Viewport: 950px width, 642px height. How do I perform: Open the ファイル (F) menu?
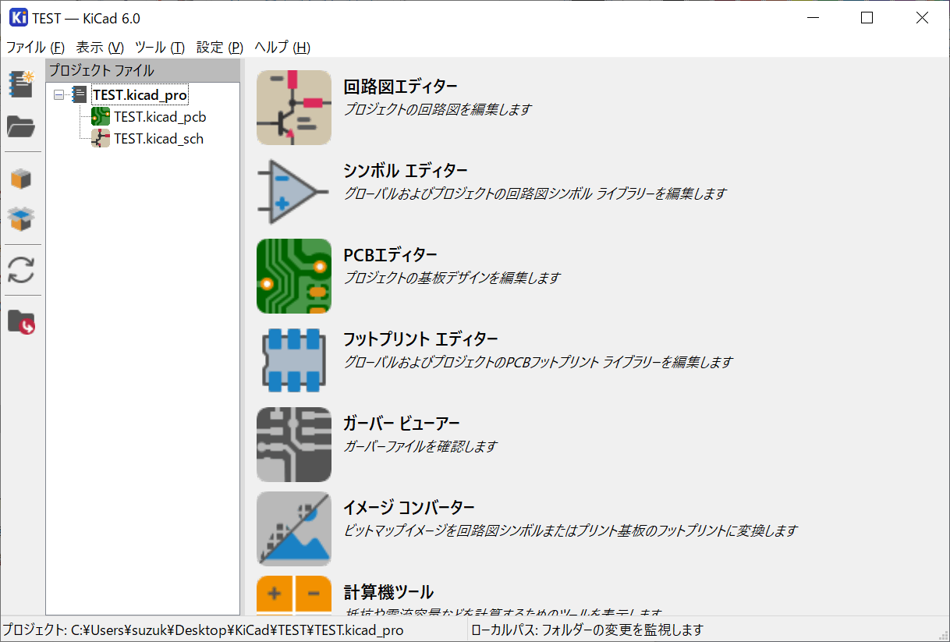tap(36, 47)
